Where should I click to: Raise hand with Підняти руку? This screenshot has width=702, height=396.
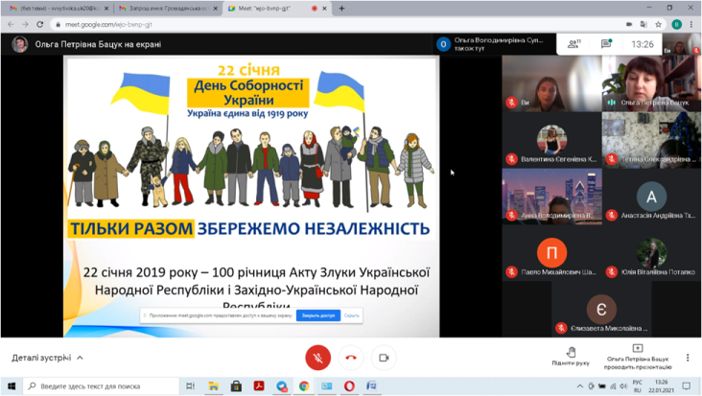point(571,357)
